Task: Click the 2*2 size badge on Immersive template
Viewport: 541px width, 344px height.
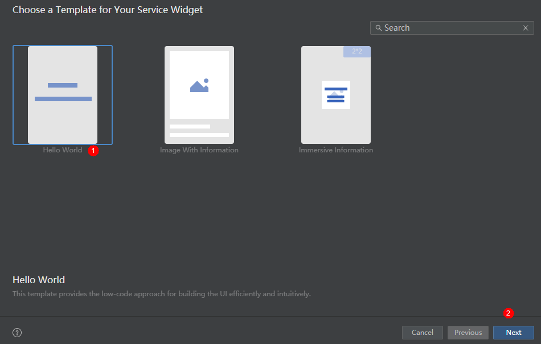Action: click(x=357, y=52)
